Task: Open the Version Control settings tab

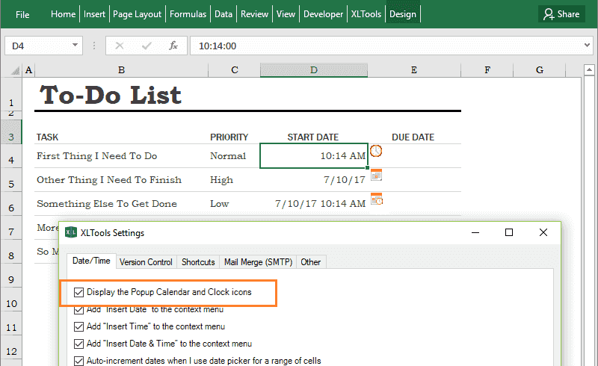Action: [x=146, y=262]
